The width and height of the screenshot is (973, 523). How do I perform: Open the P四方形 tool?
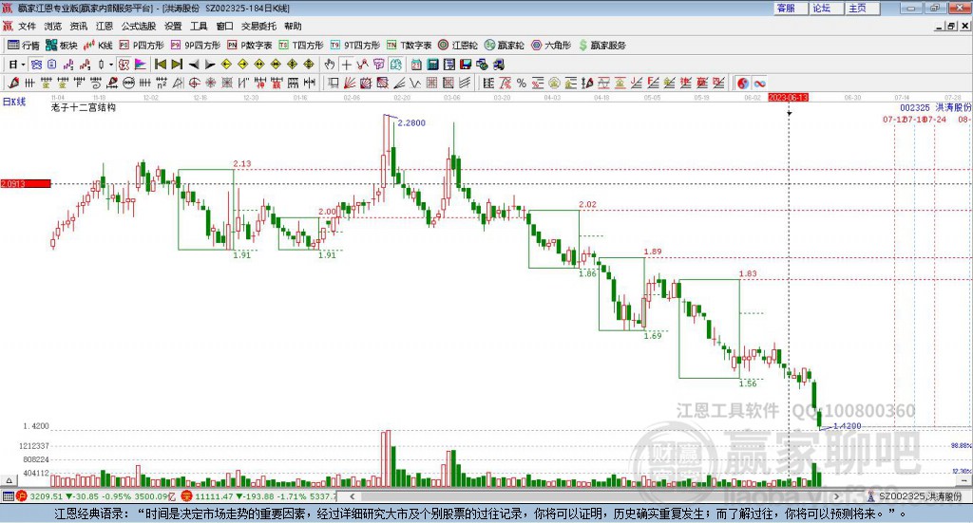click(141, 46)
